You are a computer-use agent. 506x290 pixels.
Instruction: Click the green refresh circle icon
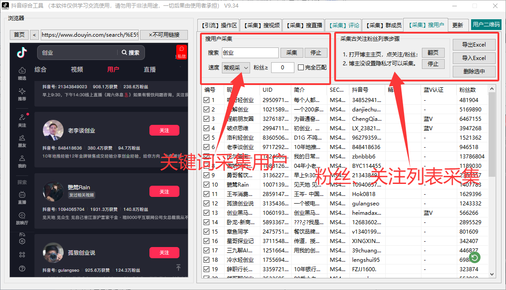[x=474, y=257]
